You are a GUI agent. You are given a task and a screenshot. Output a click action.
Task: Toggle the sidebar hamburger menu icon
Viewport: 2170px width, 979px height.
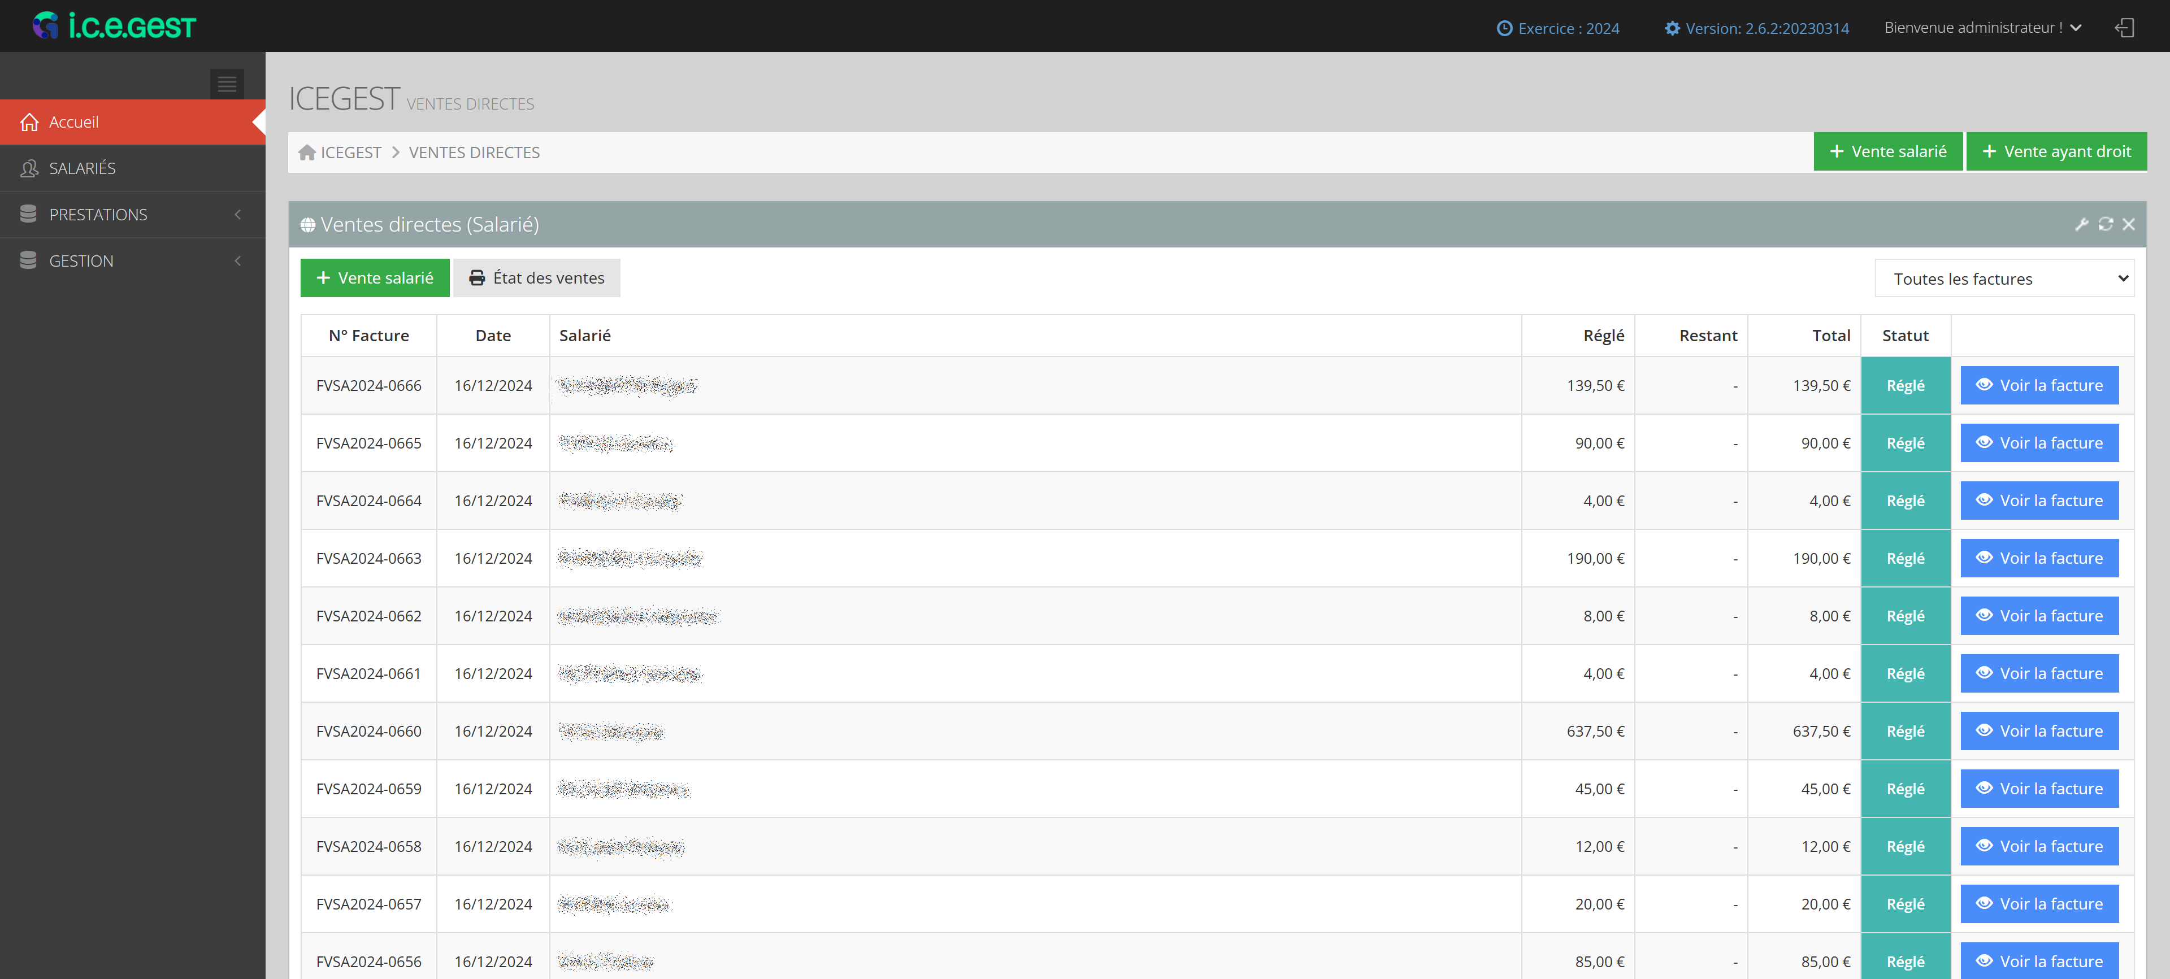point(227,84)
